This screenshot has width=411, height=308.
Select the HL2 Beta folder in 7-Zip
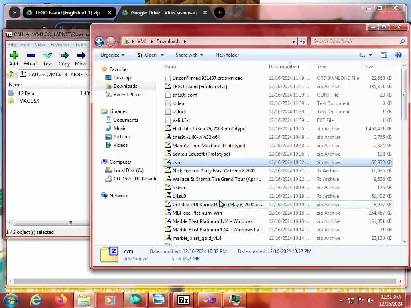click(24, 93)
